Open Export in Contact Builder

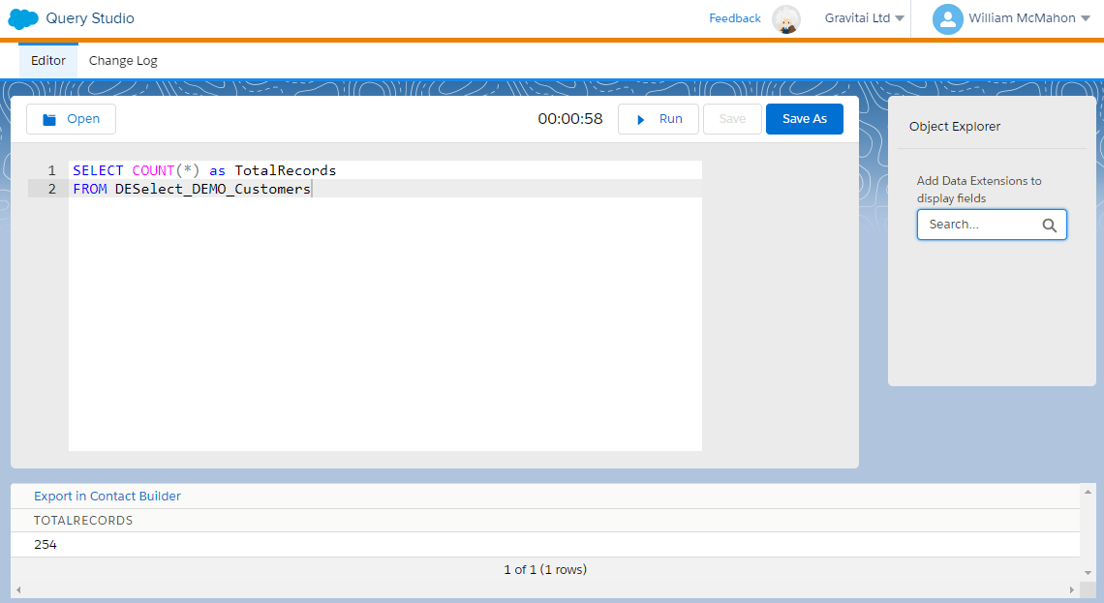tap(107, 496)
